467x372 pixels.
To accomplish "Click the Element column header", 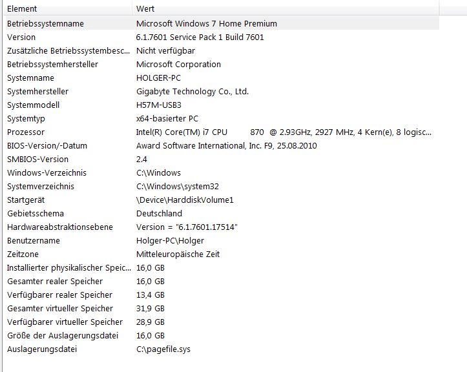I will click(22, 9).
